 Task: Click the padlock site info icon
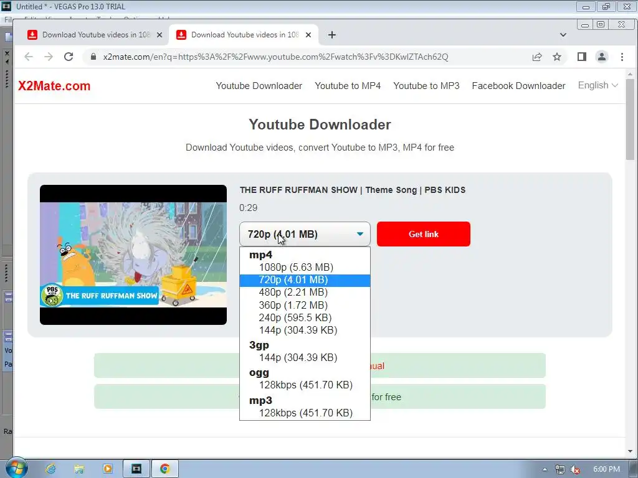click(x=93, y=57)
